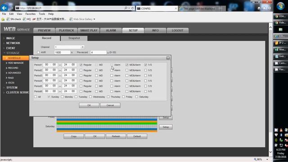Toggle the ANR checkbox
Screen dimensions: 288x162
(x=38, y=52)
